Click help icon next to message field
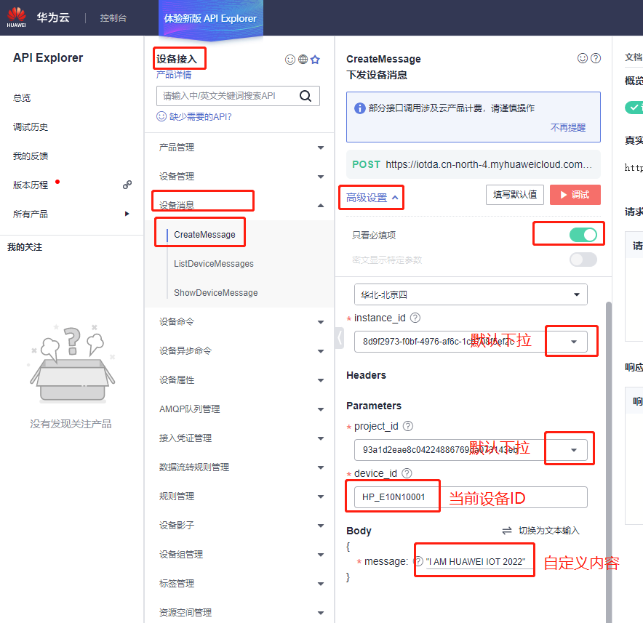The width and height of the screenshot is (643, 623). pyautogui.click(x=418, y=561)
